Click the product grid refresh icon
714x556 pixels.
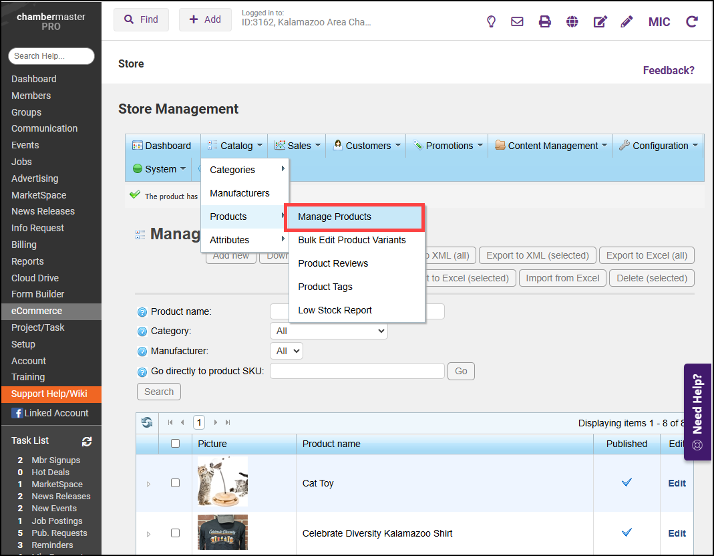coord(147,422)
